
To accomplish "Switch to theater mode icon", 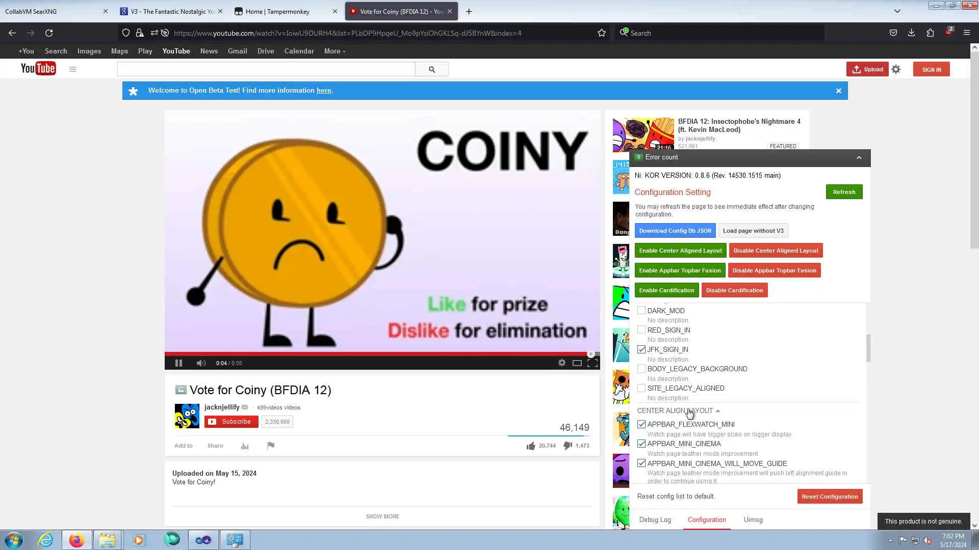I will 577,363.
